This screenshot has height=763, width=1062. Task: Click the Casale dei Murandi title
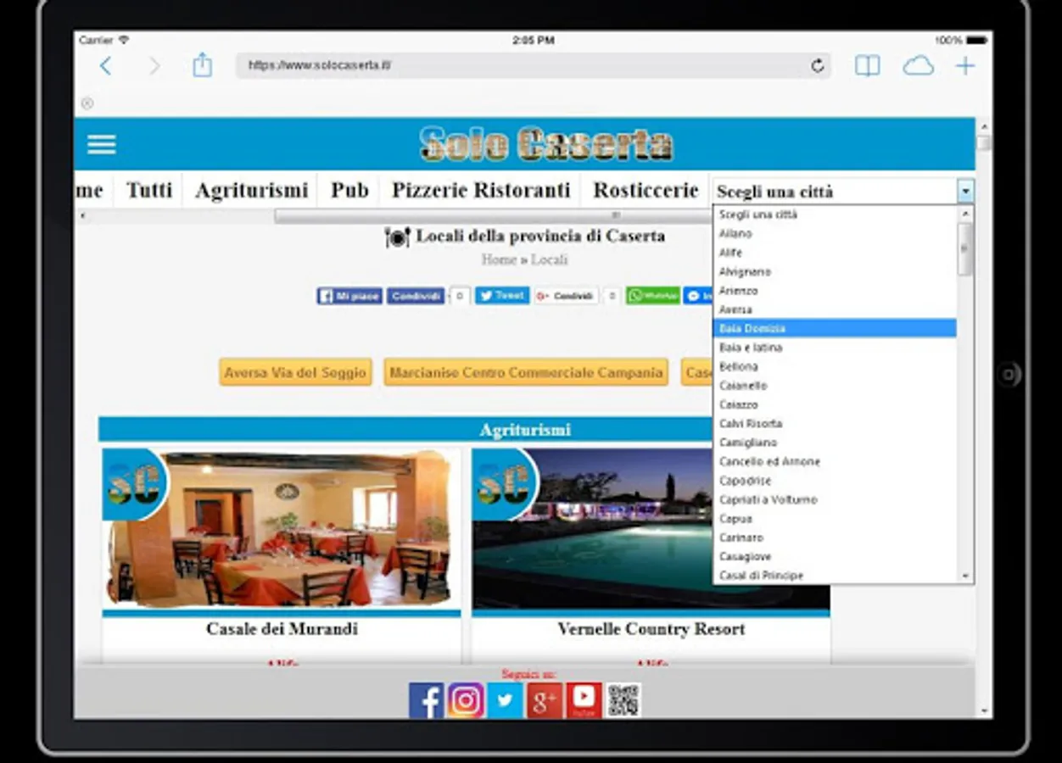coord(282,629)
